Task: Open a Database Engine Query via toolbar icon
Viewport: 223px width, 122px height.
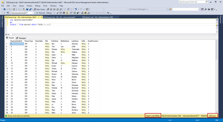Action: pos(48,9)
